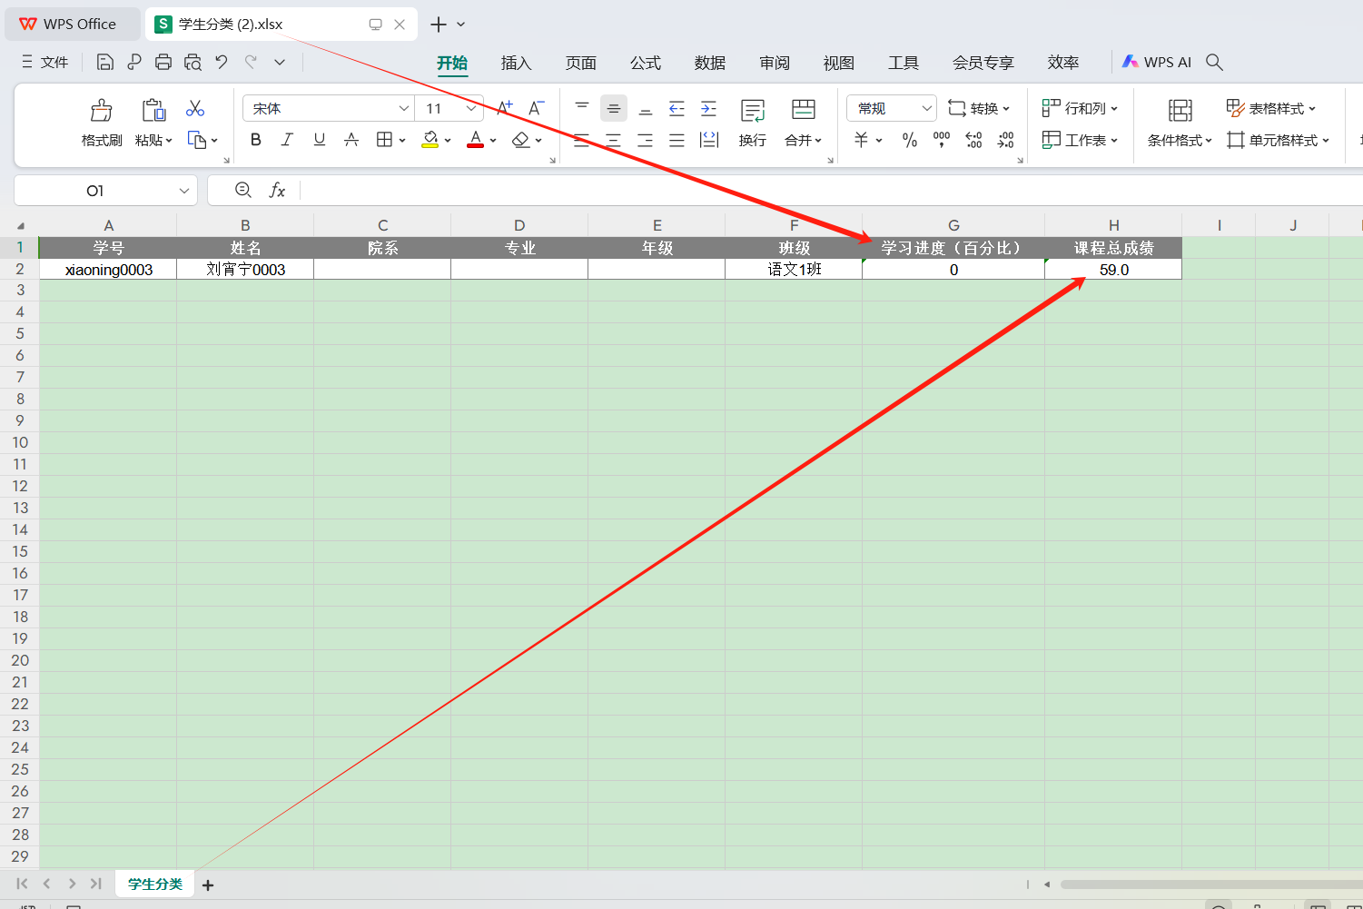Open the search magnifier next to WPS AI
The image size is (1363, 909).
(1214, 62)
